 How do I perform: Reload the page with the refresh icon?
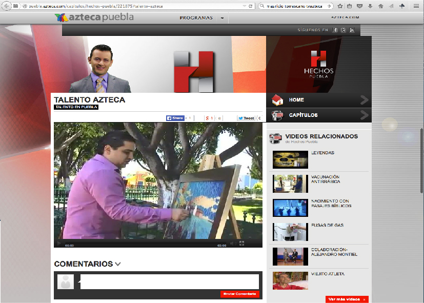[250, 6]
